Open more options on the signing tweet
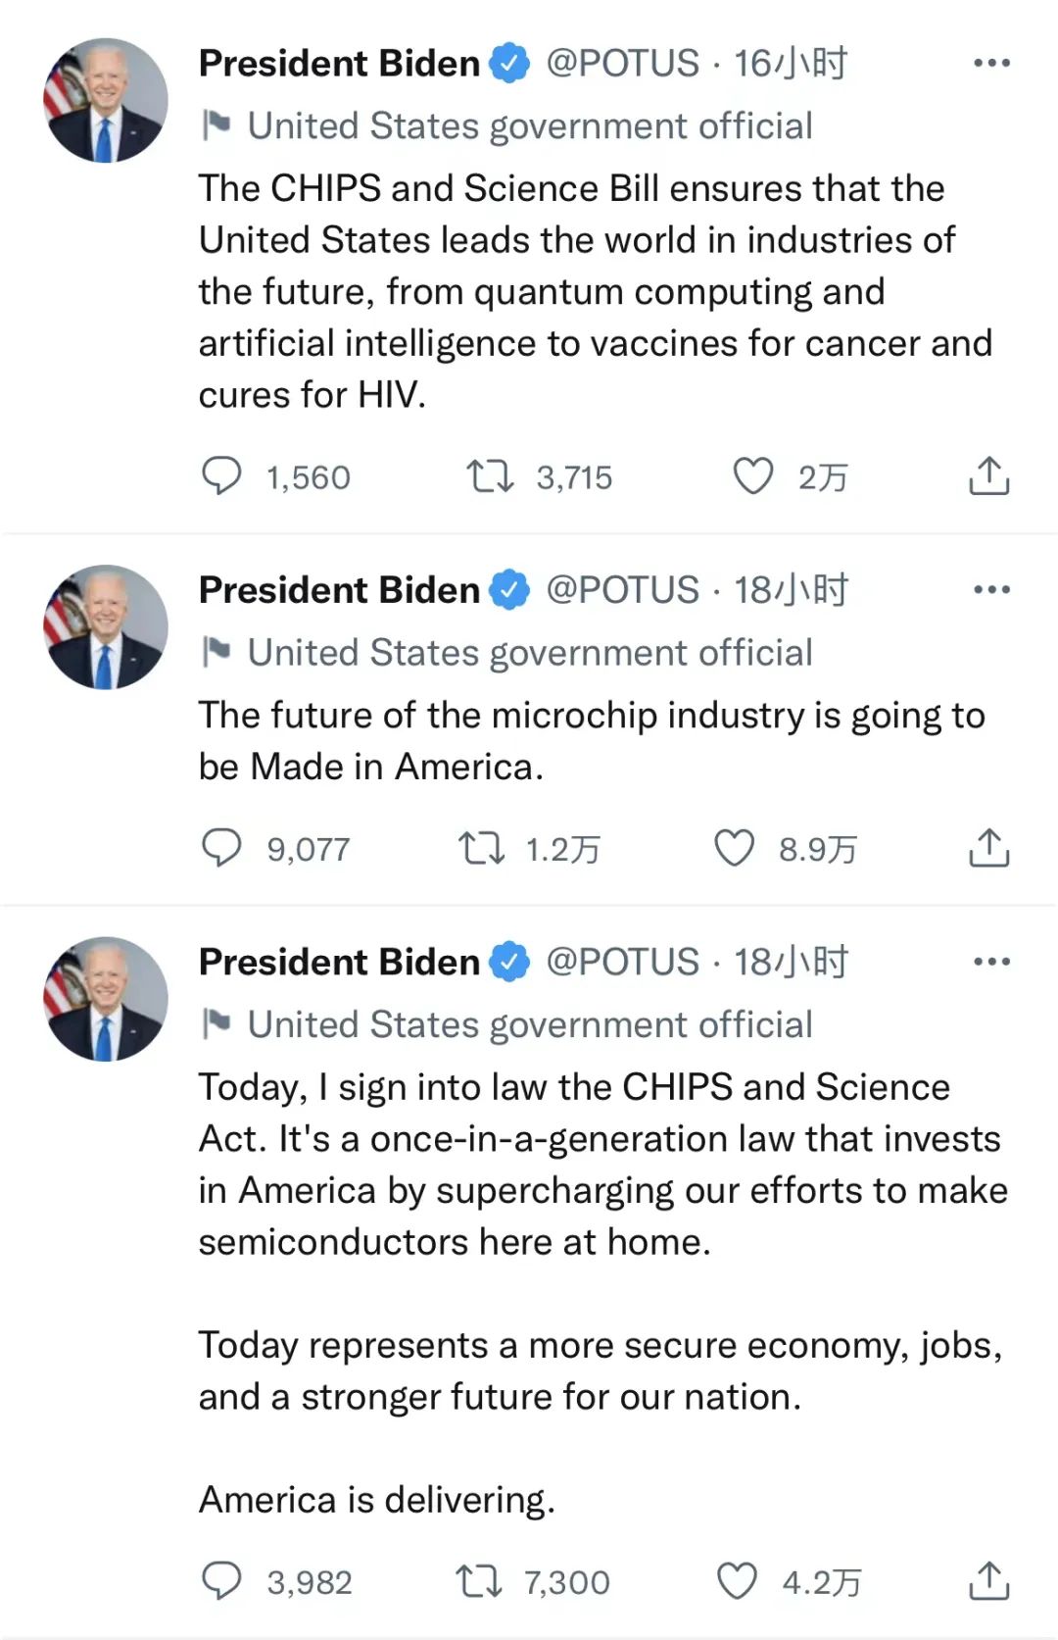1058x1640 pixels. pyautogui.click(x=991, y=962)
